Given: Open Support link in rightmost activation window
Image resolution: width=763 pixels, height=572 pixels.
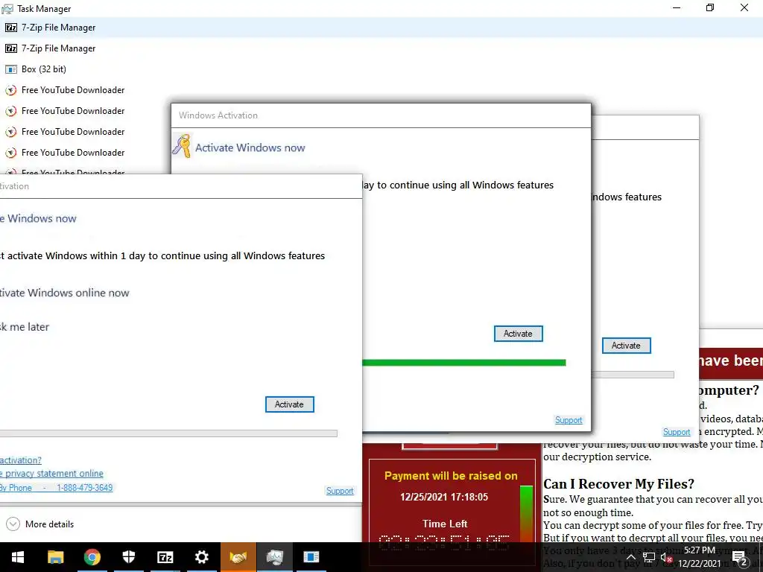Looking at the screenshot, I should click(x=677, y=432).
